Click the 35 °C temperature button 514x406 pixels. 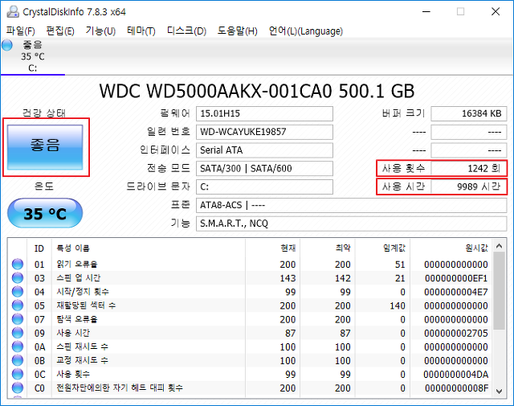tap(45, 213)
